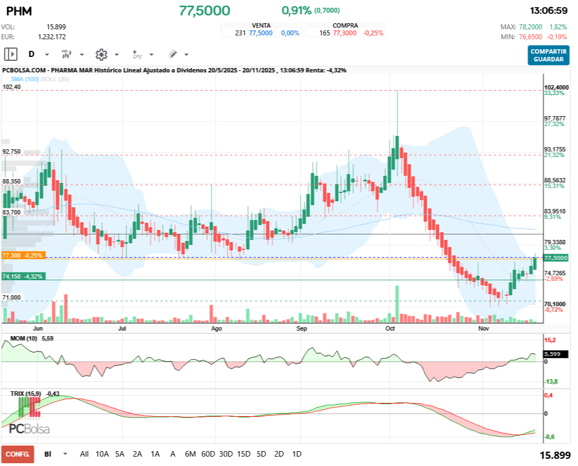Select the 6M time range

click(190, 454)
